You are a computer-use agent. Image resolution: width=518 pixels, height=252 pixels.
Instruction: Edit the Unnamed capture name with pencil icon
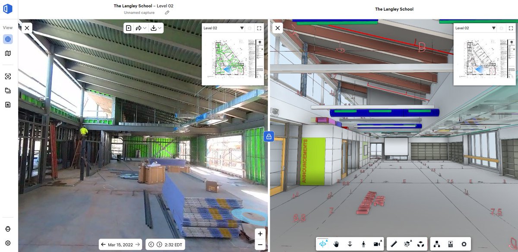pyautogui.click(x=167, y=13)
